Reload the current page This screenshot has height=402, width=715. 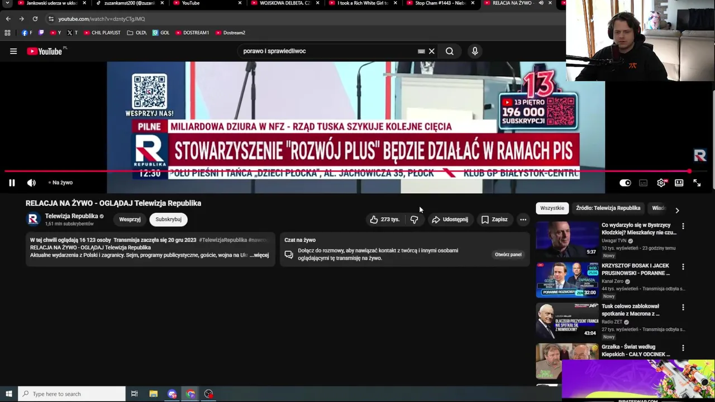(35, 19)
